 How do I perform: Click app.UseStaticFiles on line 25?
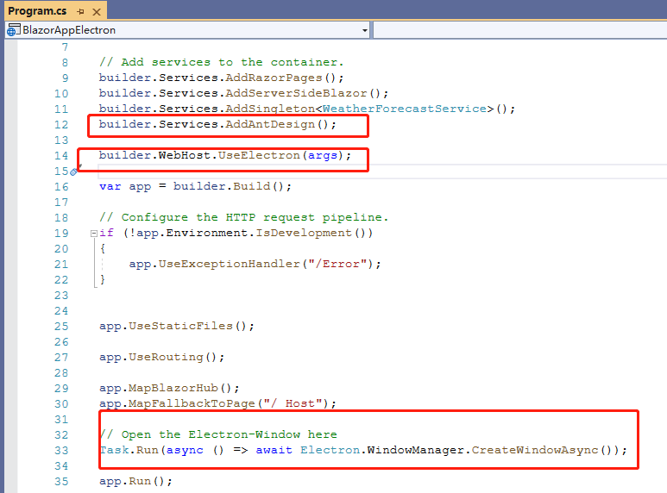(x=166, y=326)
